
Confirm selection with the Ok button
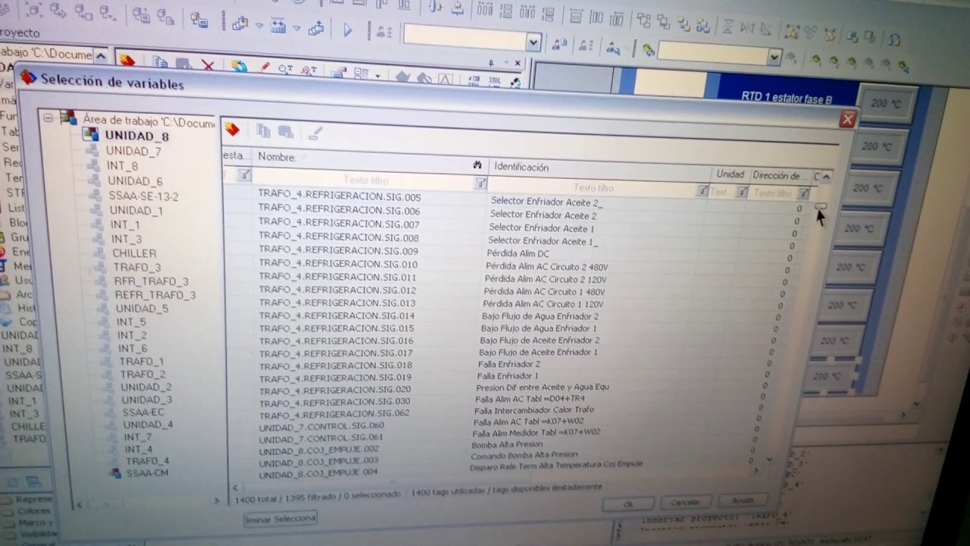pos(628,504)
